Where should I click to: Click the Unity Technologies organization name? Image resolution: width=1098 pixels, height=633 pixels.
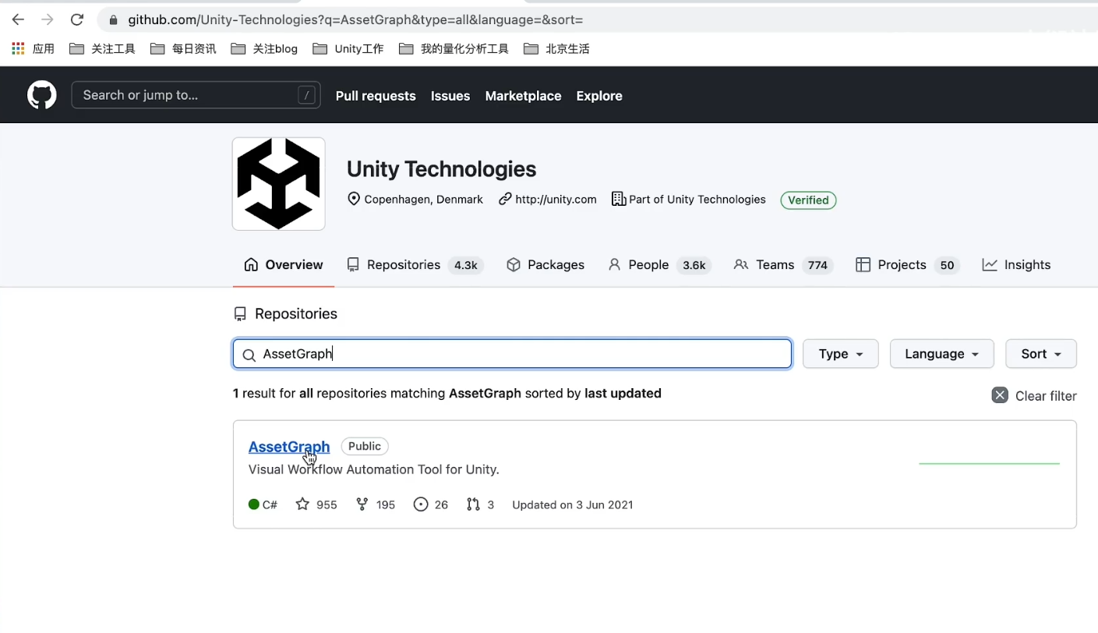(x=441, y=169)
